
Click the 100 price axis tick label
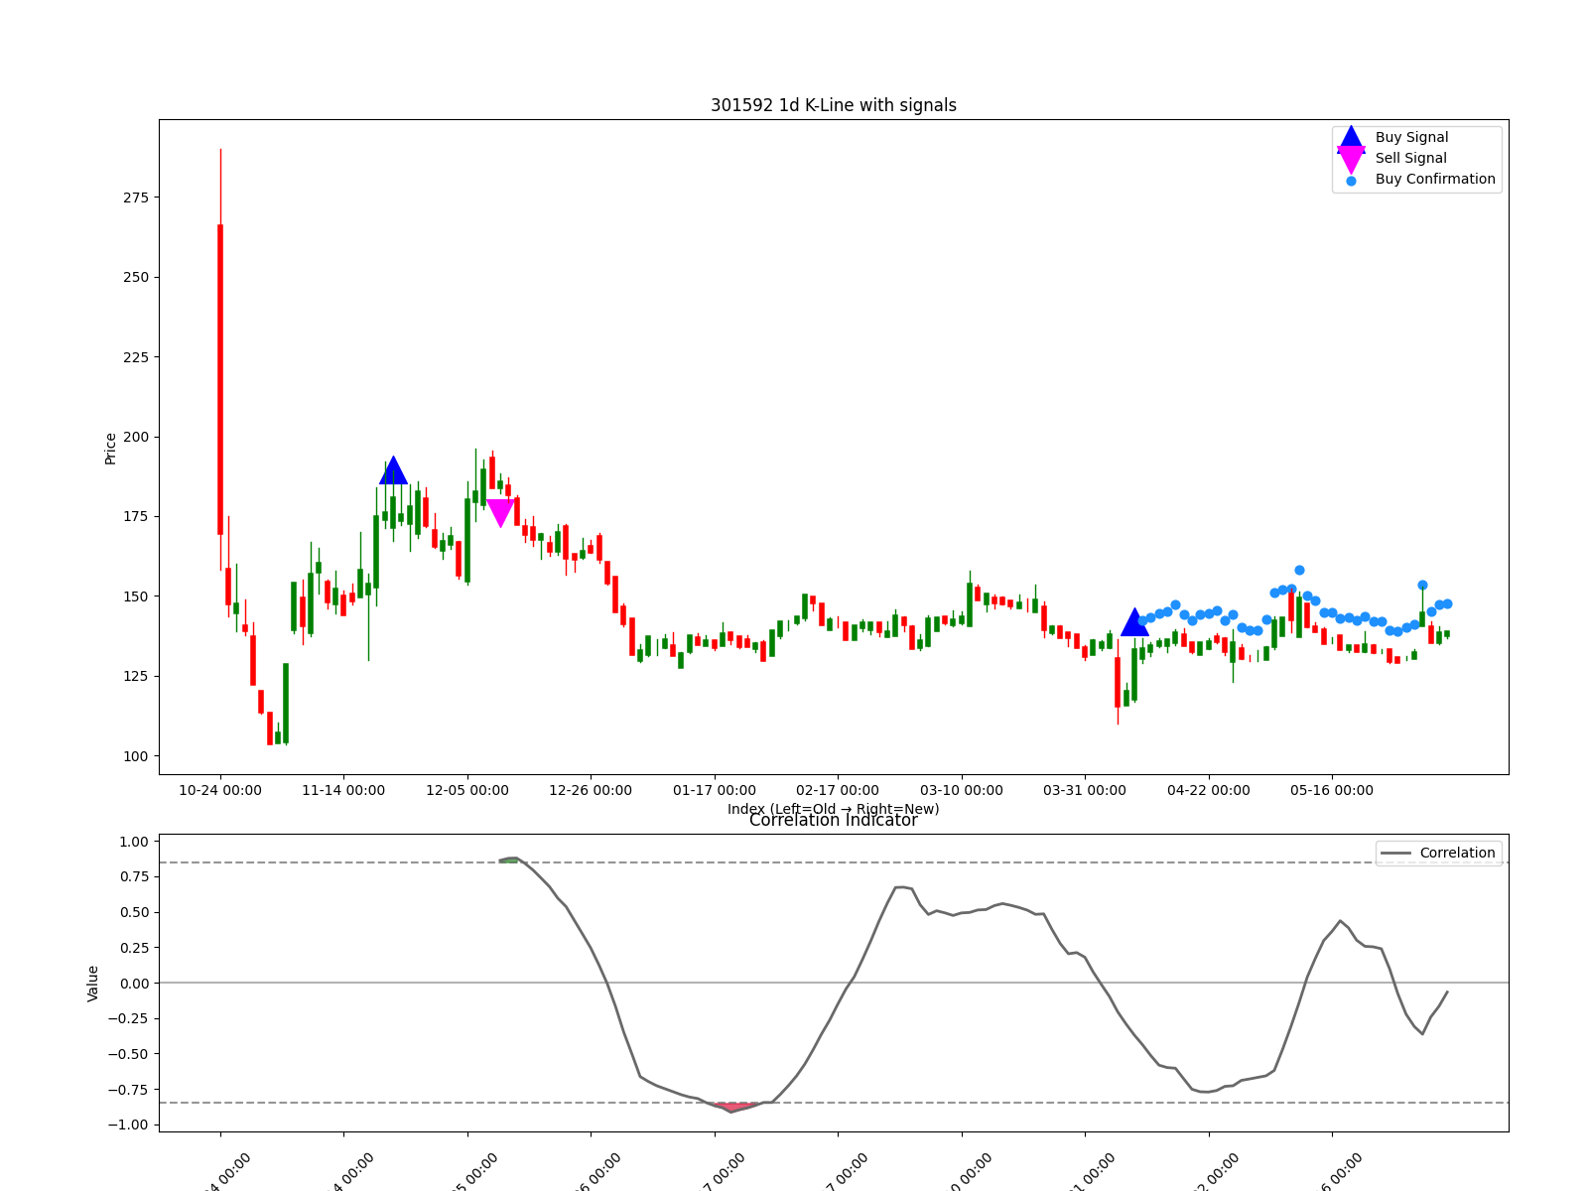(137, 756)
